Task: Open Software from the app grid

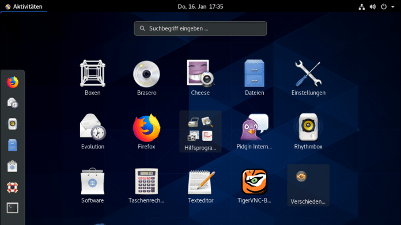Action: click(x=93, y=185)
